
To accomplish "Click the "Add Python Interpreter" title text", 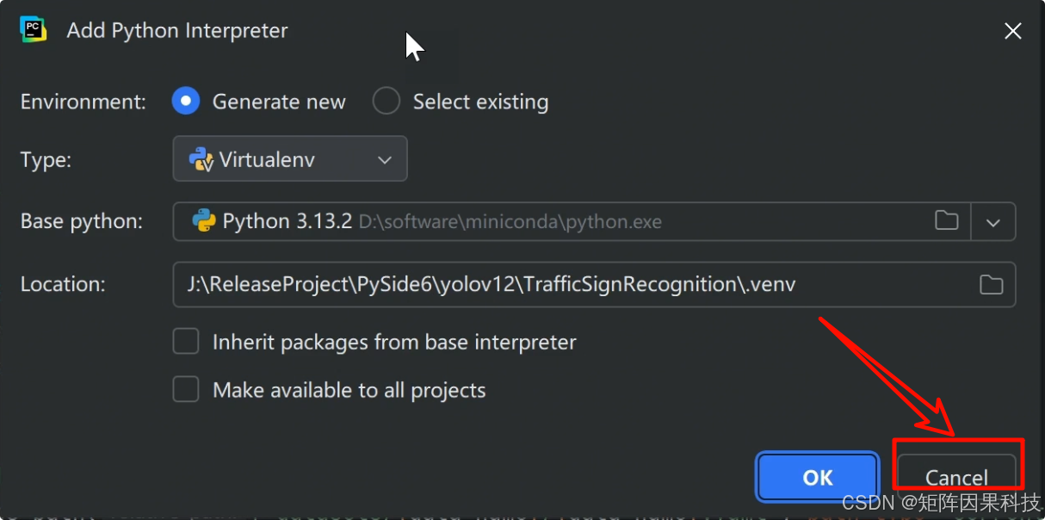I will click(x=177, y=30).
